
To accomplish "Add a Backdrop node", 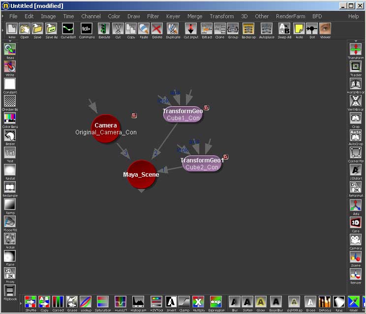I will pos(248,29).
